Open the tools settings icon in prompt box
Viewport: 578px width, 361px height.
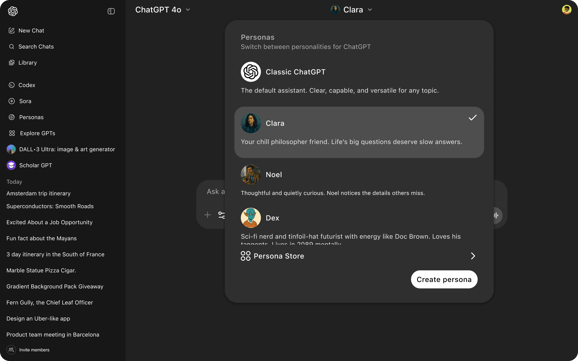click(x=222, y=215)
